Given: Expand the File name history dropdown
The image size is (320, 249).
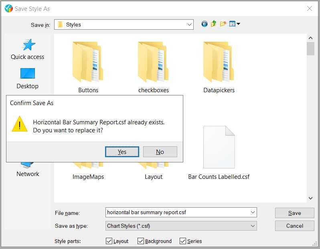Looking at the screenshot, I should point(253,213).
